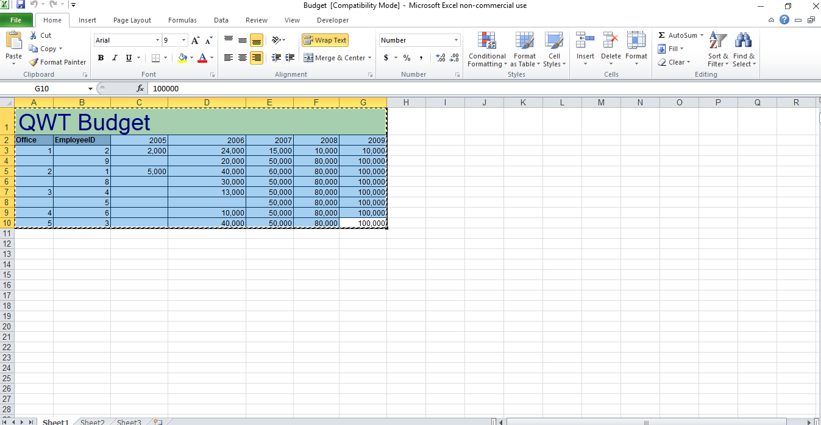Expand the Merge & Center dropdown arrow

point(370,58)
